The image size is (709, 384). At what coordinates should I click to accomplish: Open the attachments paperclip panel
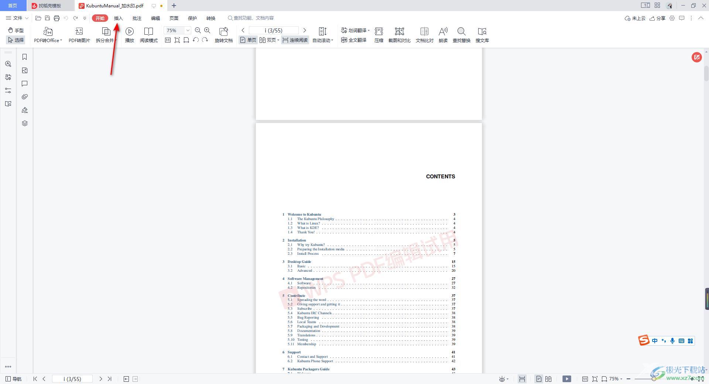(x=25, y=97)
